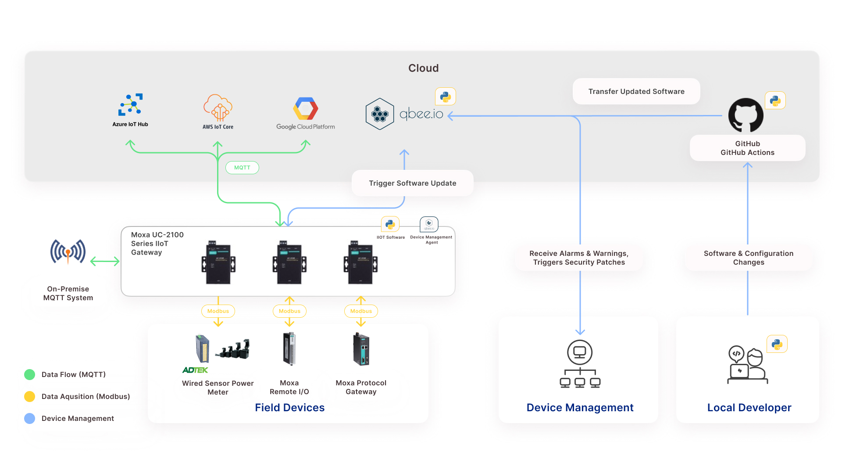Click the Trigger Software Update label
This screenshot has height=474, width=842.
[x=412, y=183]
